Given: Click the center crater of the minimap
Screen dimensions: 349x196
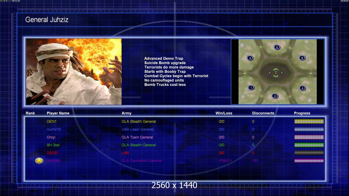Looking at the screenshot, I should coord(276,73).
